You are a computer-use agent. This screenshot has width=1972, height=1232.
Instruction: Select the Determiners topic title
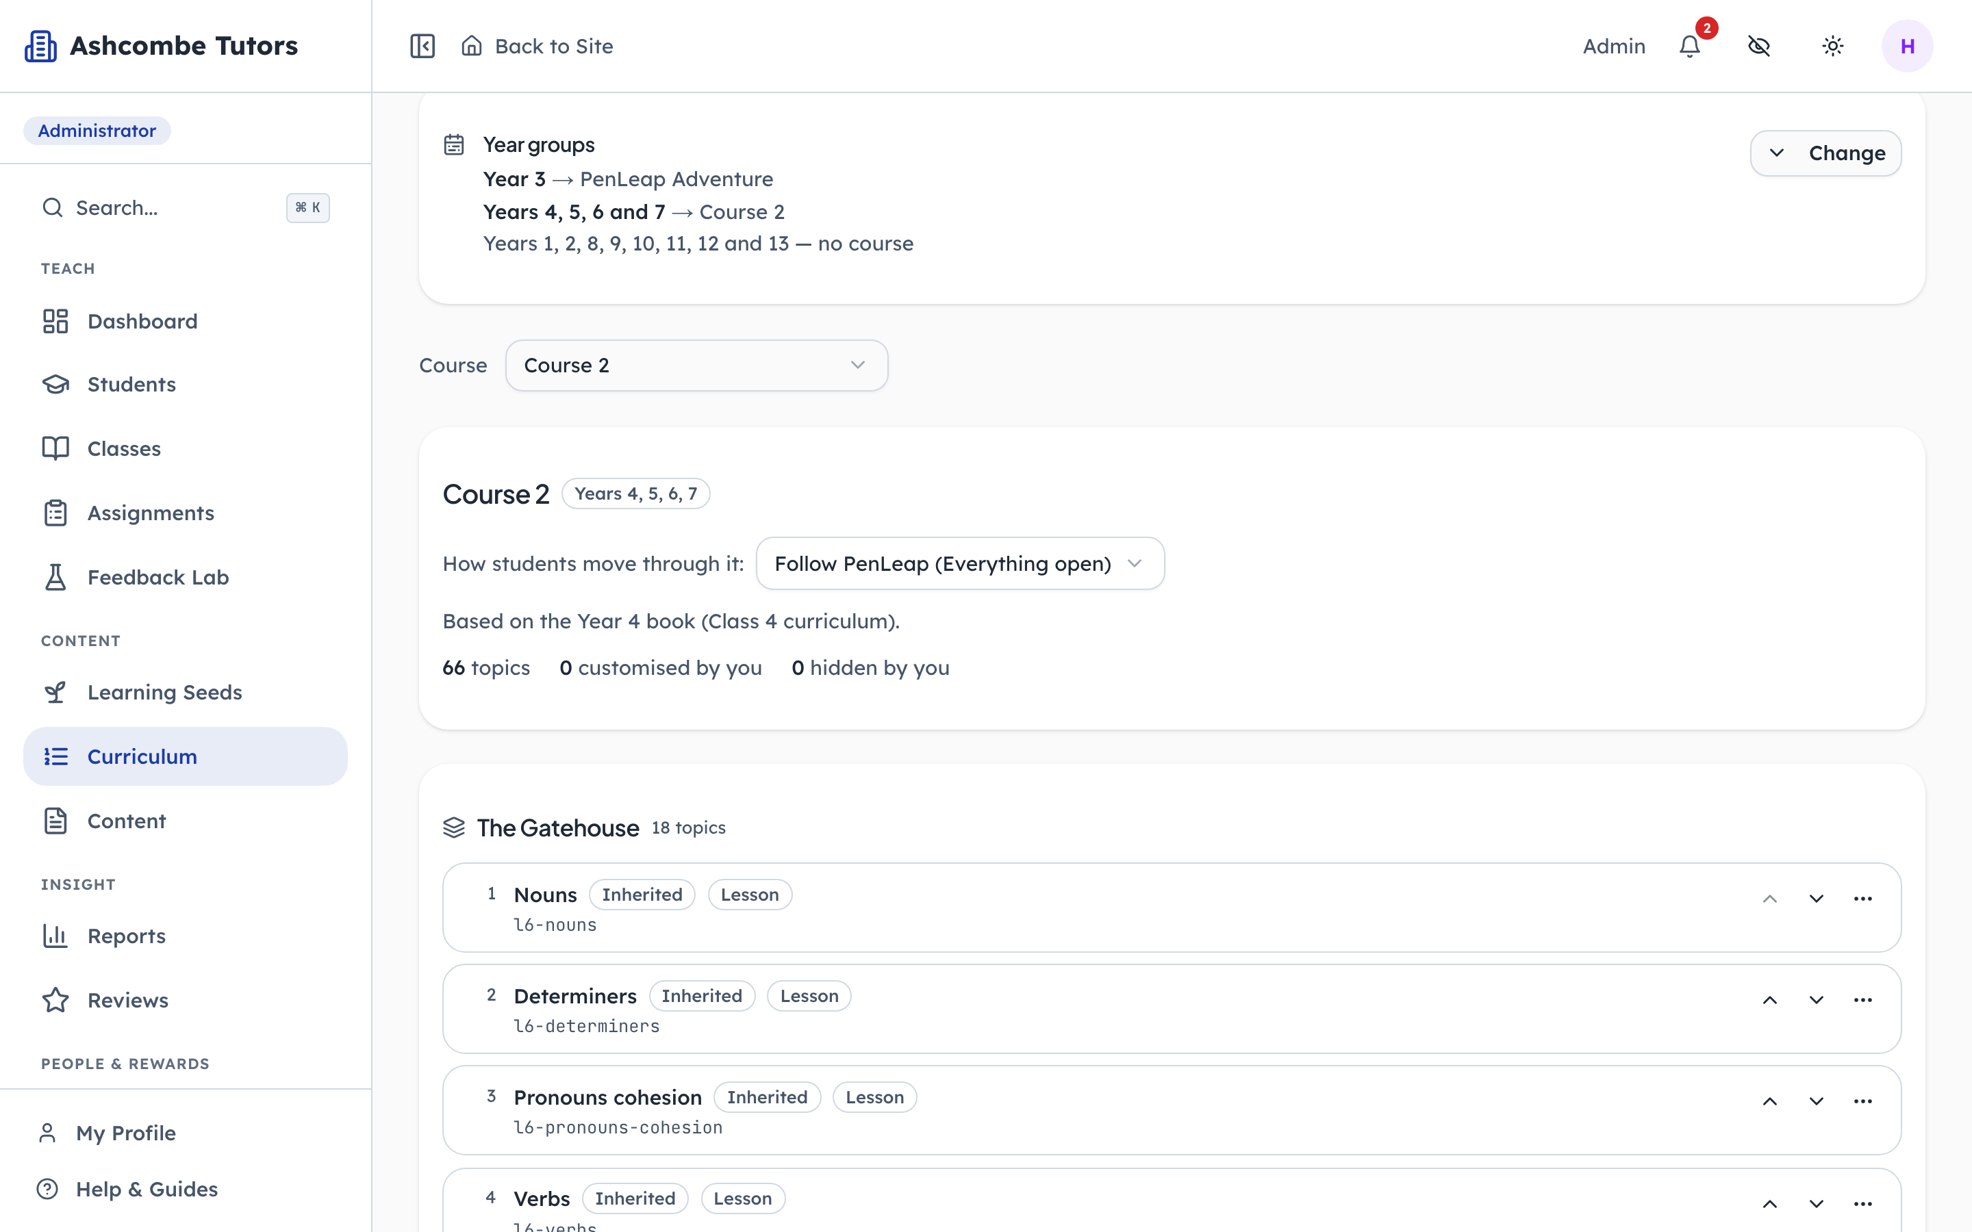click(x=575, y=996)
